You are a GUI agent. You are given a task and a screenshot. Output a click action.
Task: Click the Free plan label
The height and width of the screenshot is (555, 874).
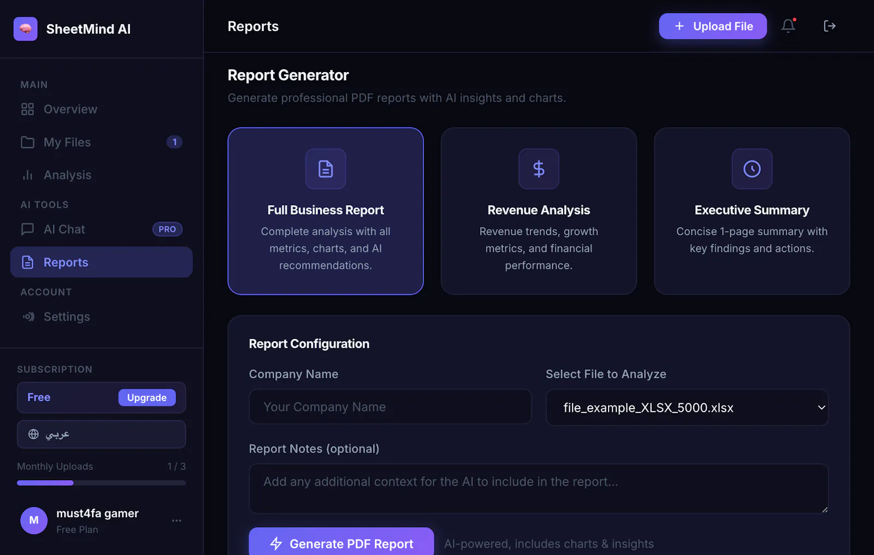click(39, 397)
